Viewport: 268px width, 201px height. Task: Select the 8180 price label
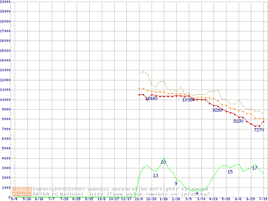tap(238, 121)
